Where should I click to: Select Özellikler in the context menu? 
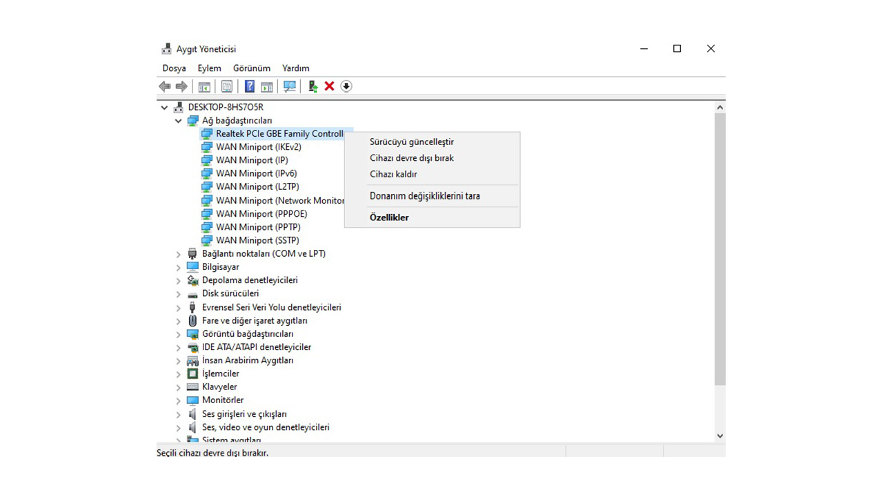[x=389, y=217]
